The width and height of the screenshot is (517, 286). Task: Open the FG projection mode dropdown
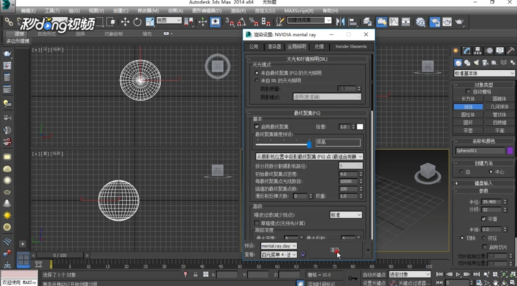click(x=309, y=157)
